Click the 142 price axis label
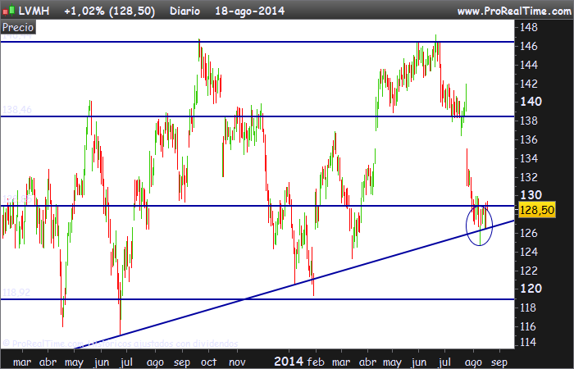 point(529,84)
